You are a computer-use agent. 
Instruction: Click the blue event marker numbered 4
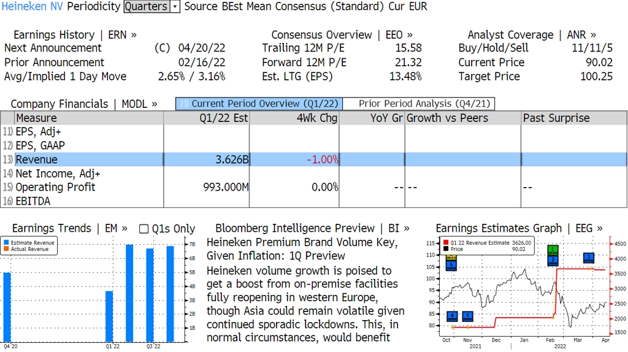coord(452,316)
